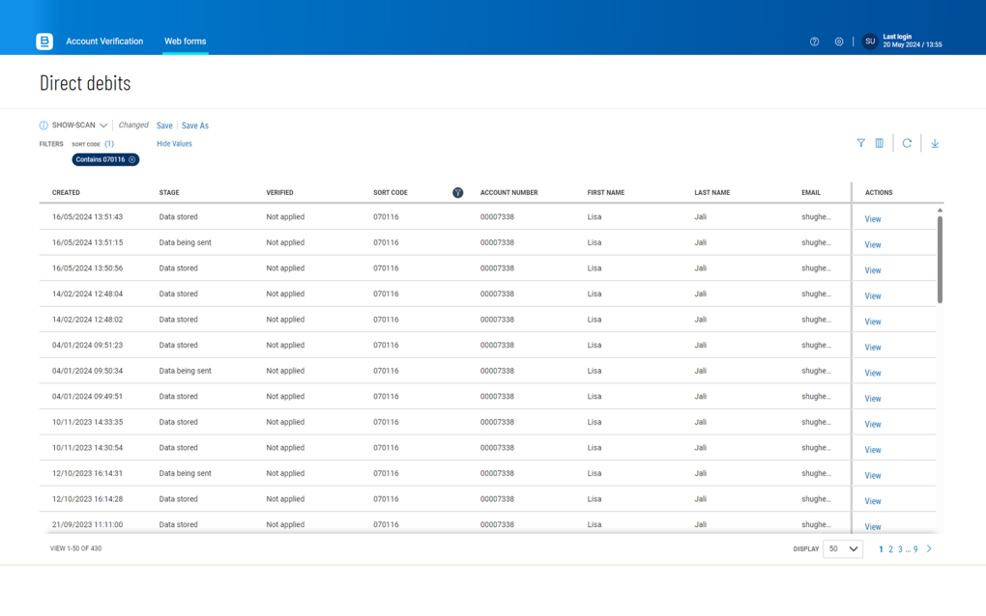Click the table vertical scrollbar

(x=940, y=261)
